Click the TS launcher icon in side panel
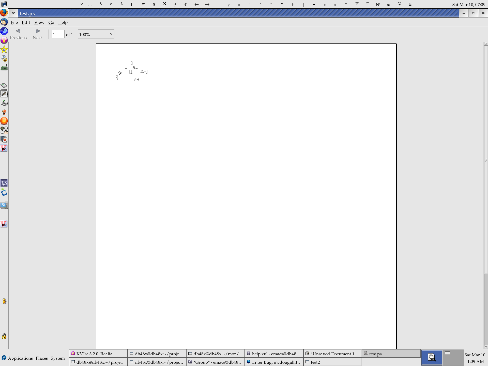This screenshot has height=366, width=488. tap(4, 183)
